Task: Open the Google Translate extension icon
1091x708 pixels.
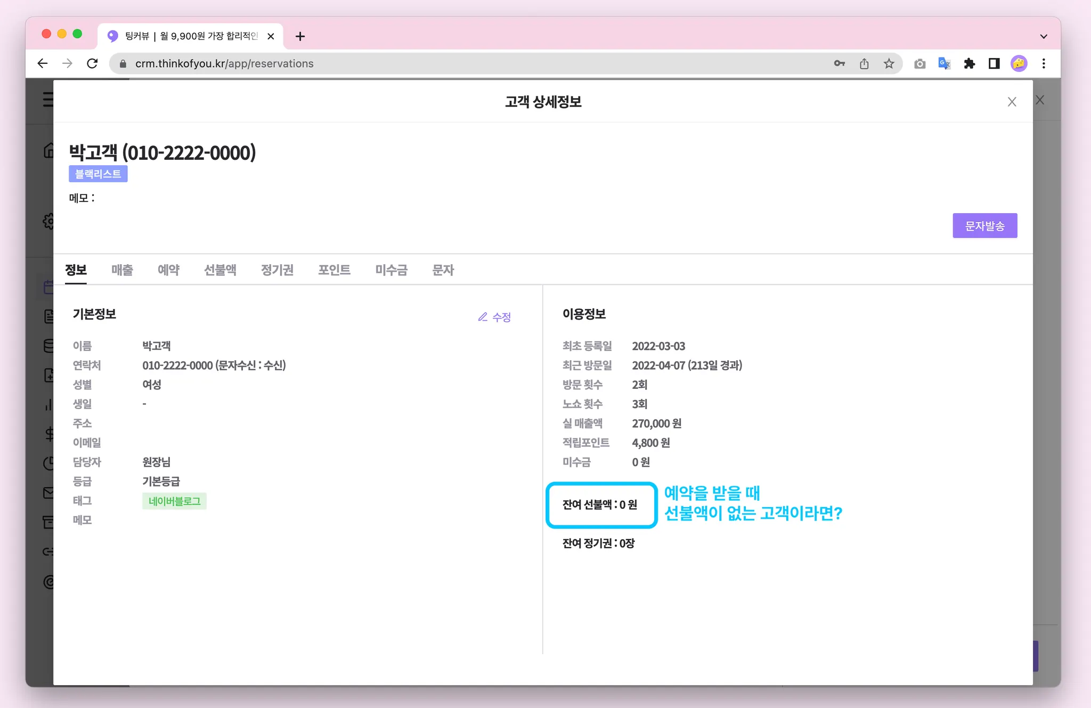Action: (x=944, y=64)
